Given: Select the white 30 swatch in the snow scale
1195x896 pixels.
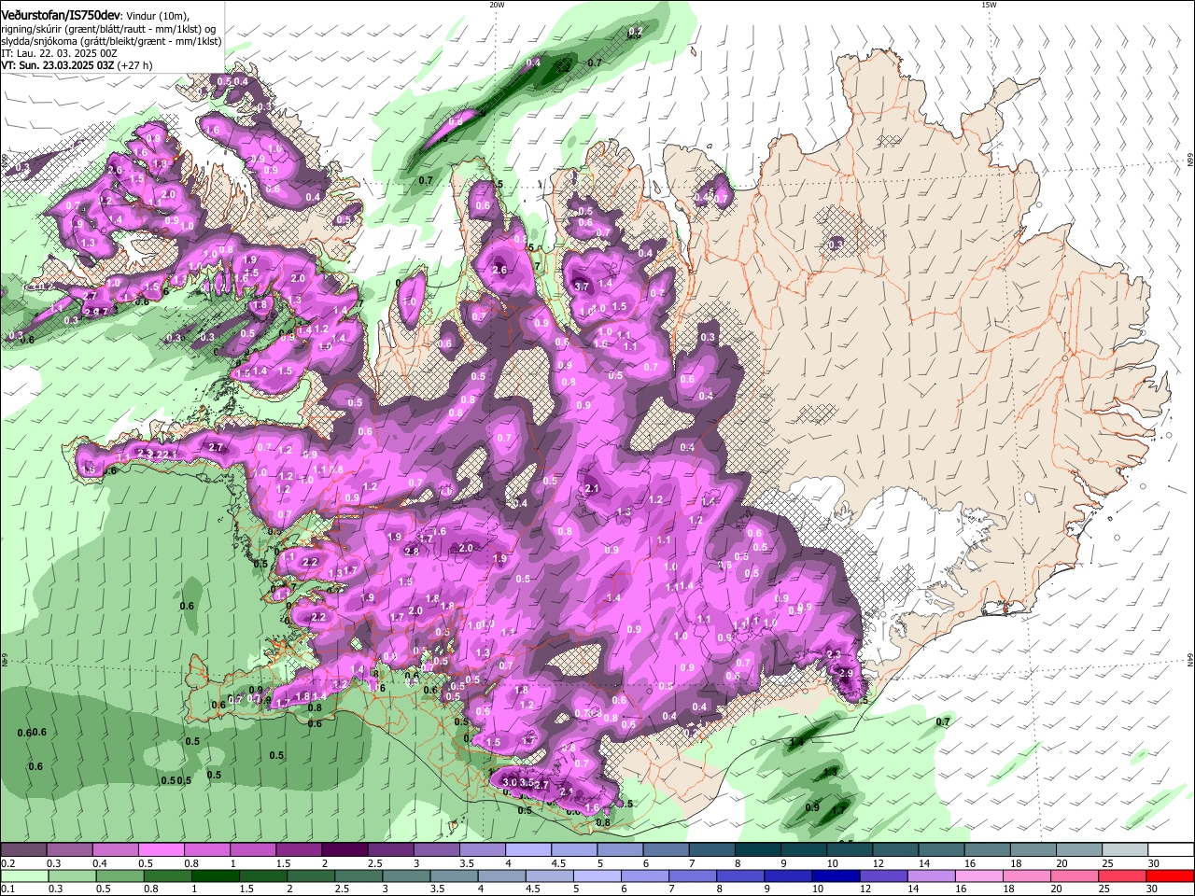Looking at the screenshot, I should tap(1171, 849).
